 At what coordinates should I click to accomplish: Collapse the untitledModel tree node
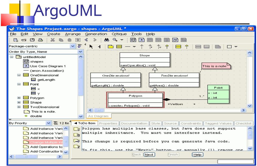point(12,57)
